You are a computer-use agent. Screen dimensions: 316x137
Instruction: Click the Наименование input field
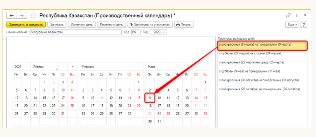pyautogui.click(x=76, y=32)
